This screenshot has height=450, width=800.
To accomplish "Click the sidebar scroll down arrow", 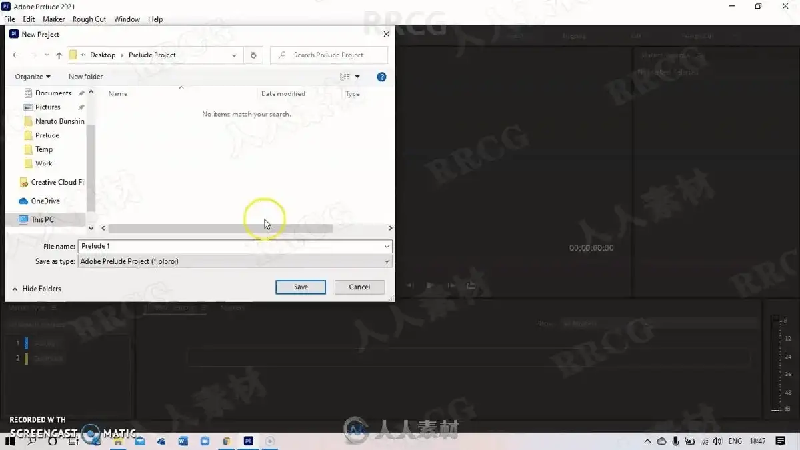I will [91, 228].
